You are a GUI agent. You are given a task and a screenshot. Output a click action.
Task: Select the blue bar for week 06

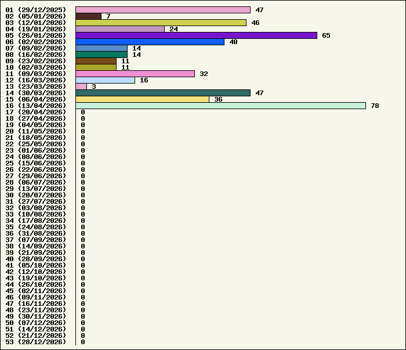pos(150,42)
